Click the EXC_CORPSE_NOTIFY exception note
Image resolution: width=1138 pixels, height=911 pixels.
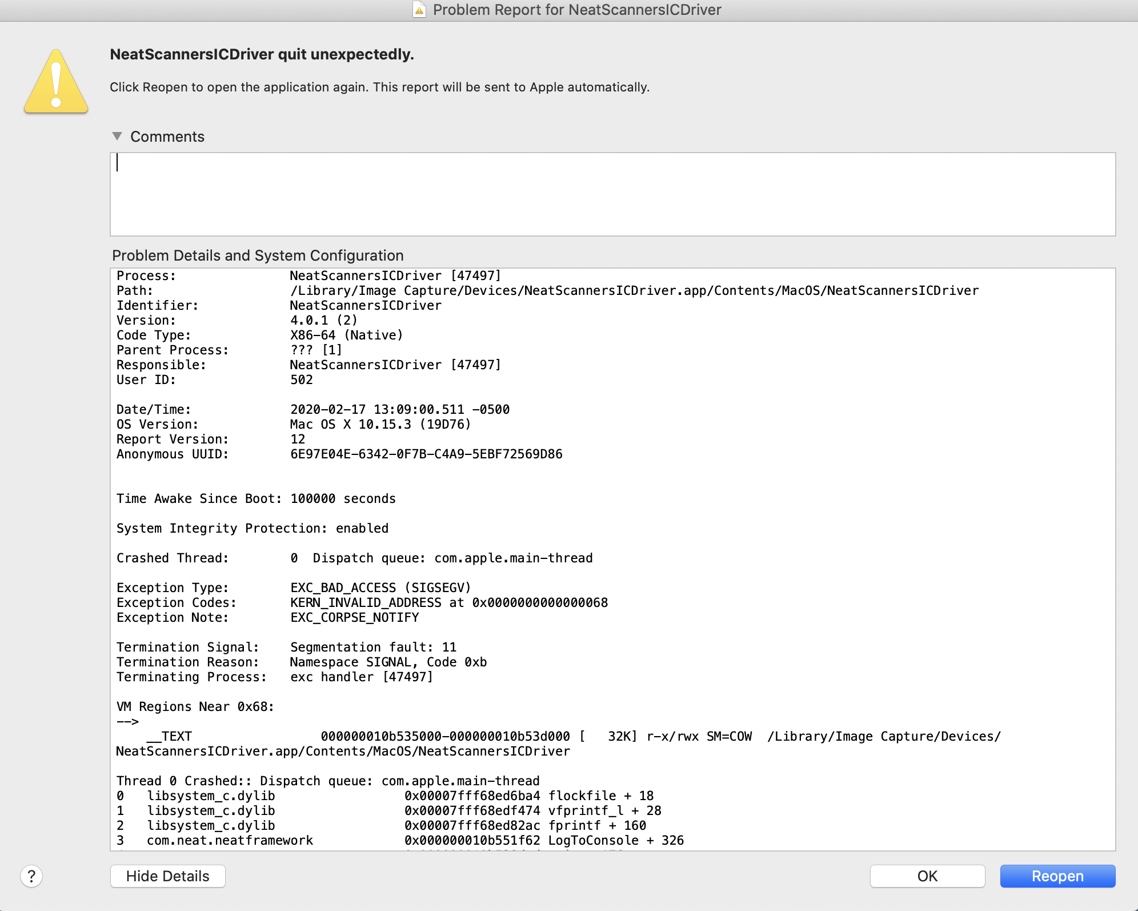click(354, 617)
